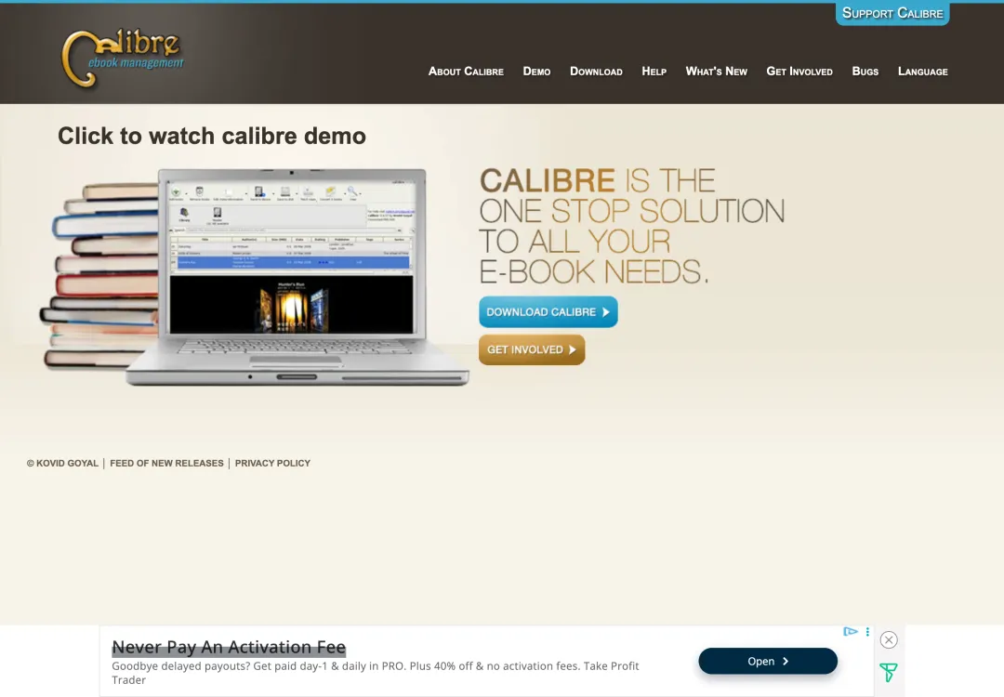
Task: Open the Privacy Policy footer link
Action: point(272,463)
